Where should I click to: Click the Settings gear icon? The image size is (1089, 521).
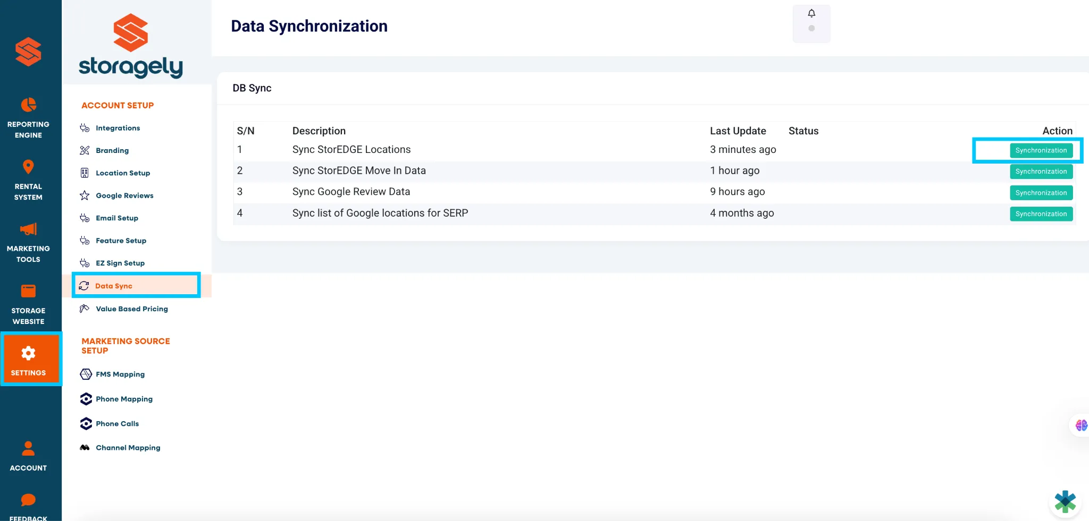[28, 353]
